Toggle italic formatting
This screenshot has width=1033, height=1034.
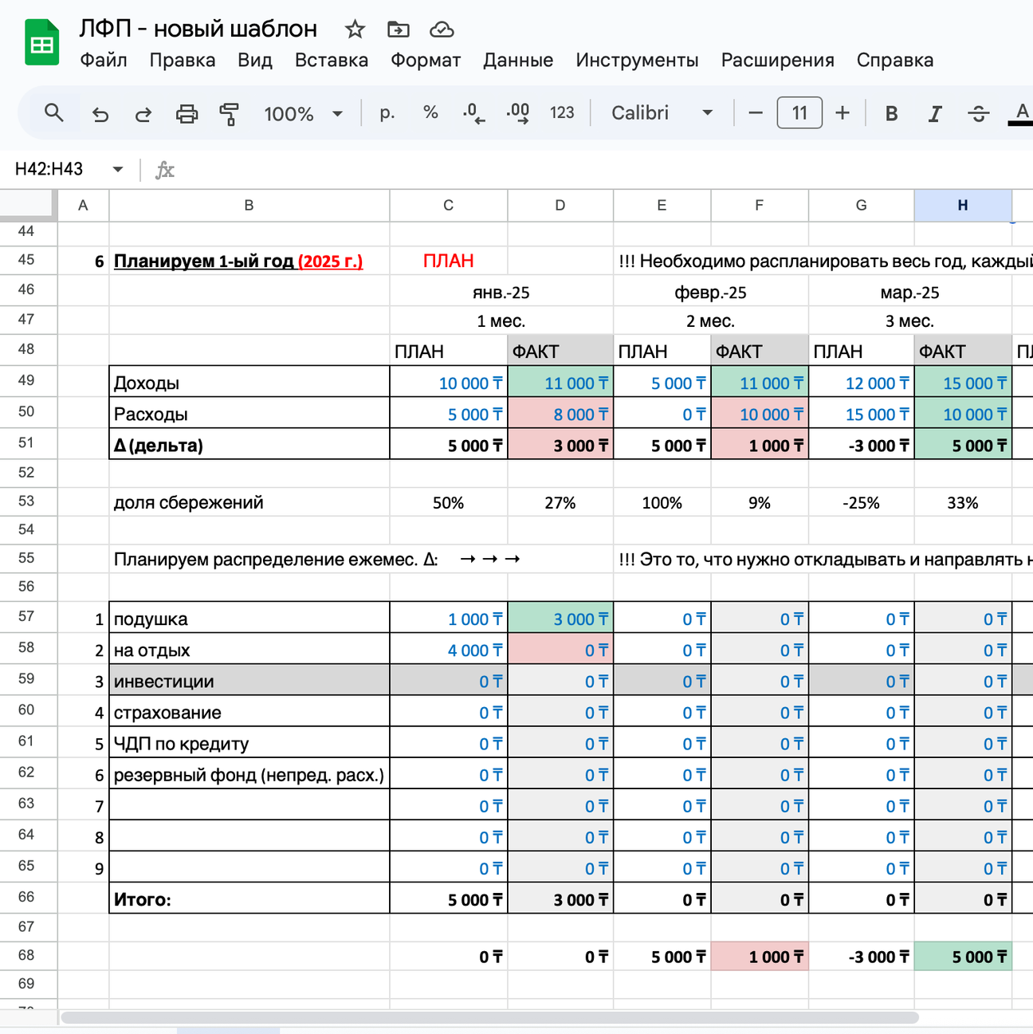coord(935,114)
